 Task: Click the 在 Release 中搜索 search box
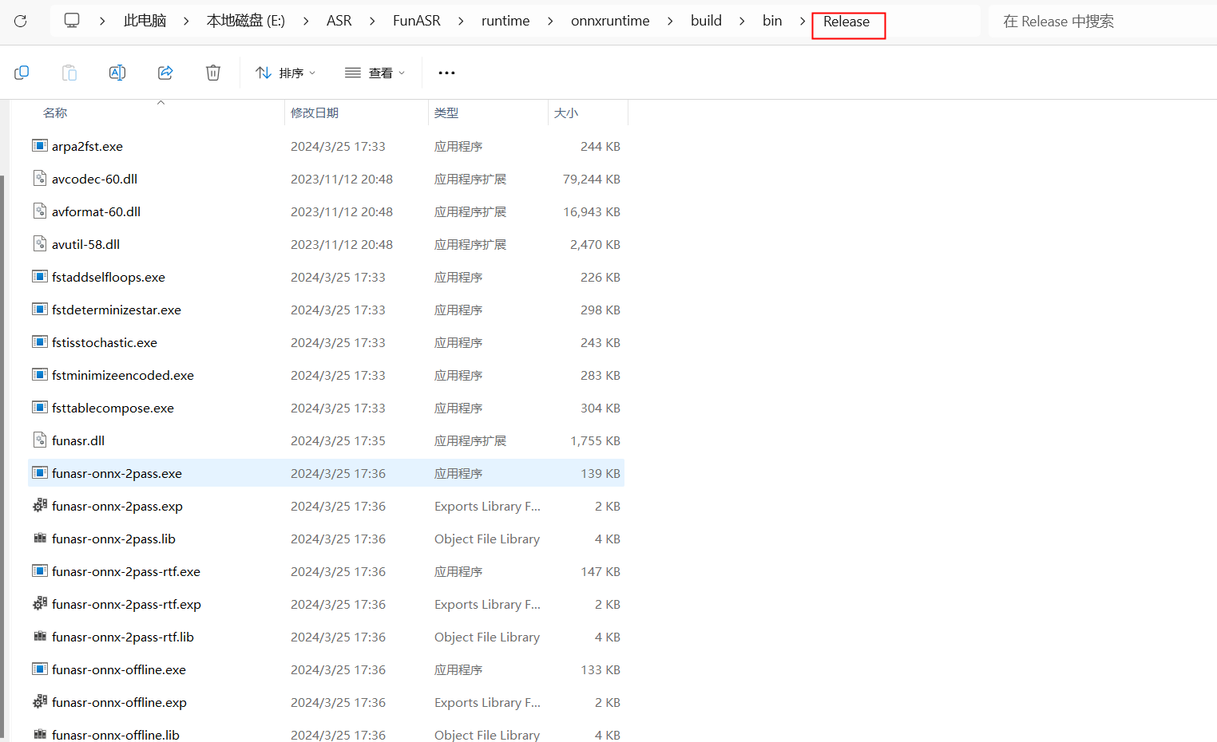(1102, 22)
